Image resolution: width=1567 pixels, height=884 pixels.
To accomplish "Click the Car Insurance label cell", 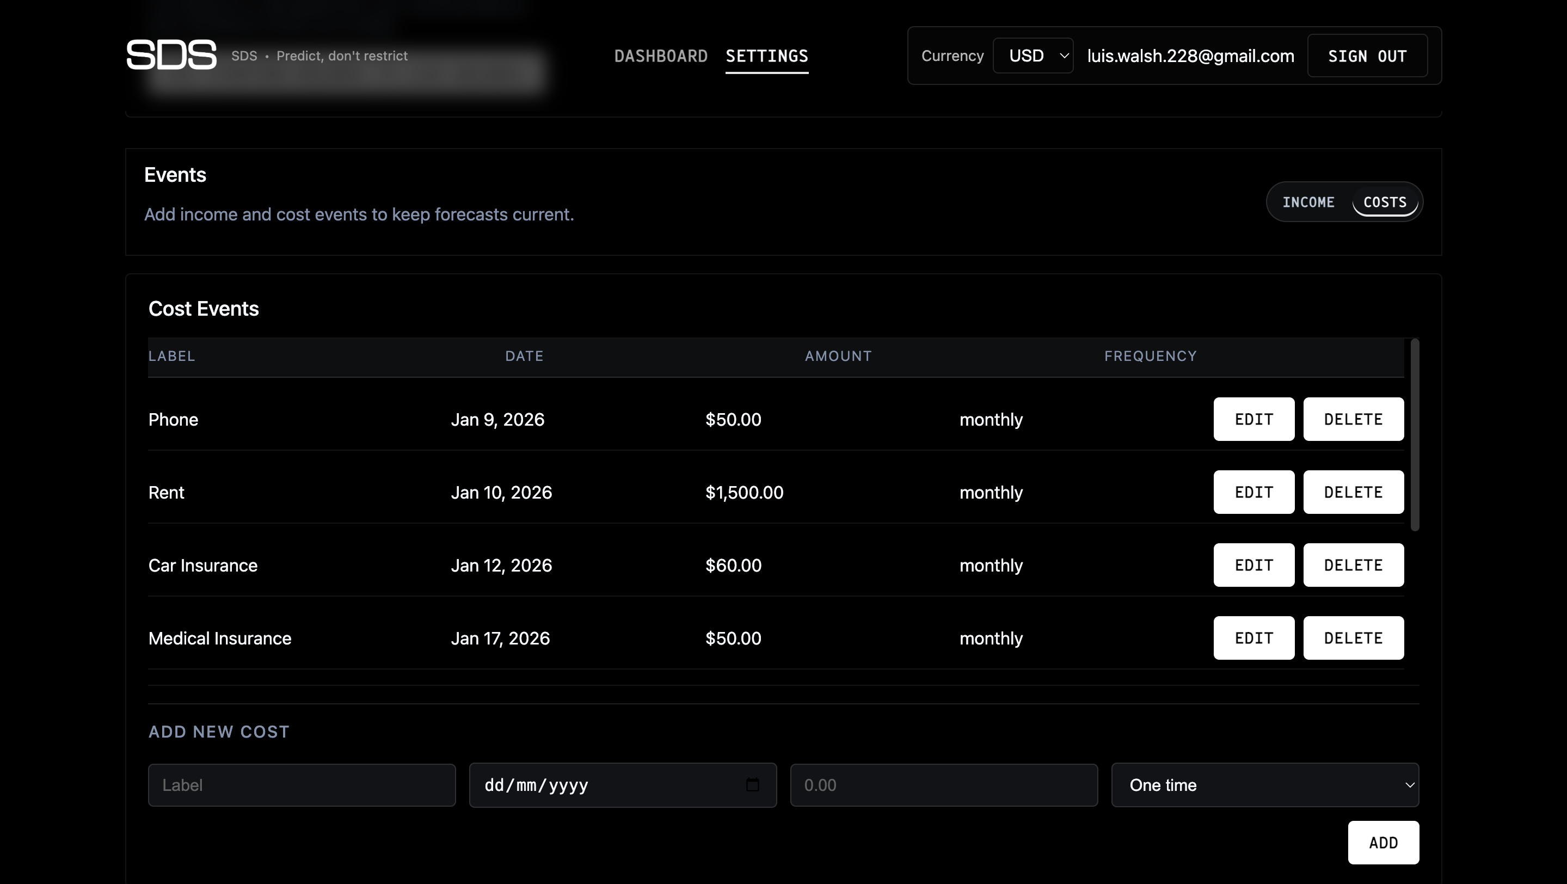I will pos(202,565).
